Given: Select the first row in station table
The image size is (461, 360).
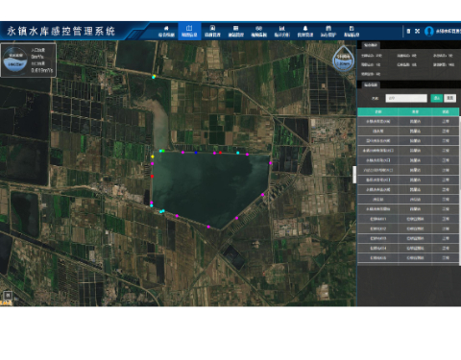Looking at the screenshot, I should [408, 121].
